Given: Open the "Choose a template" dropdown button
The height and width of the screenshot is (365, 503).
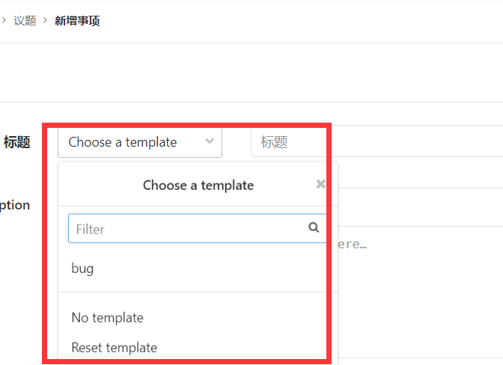Looking at the screenshot, I should [140, 142].
